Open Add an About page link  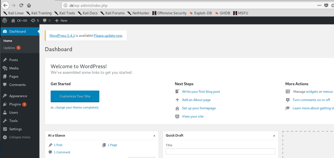click(x=196, y=100)
